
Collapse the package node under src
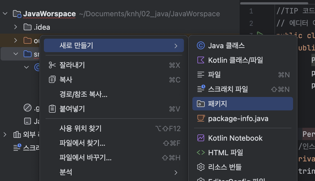(x=26, y=67)
